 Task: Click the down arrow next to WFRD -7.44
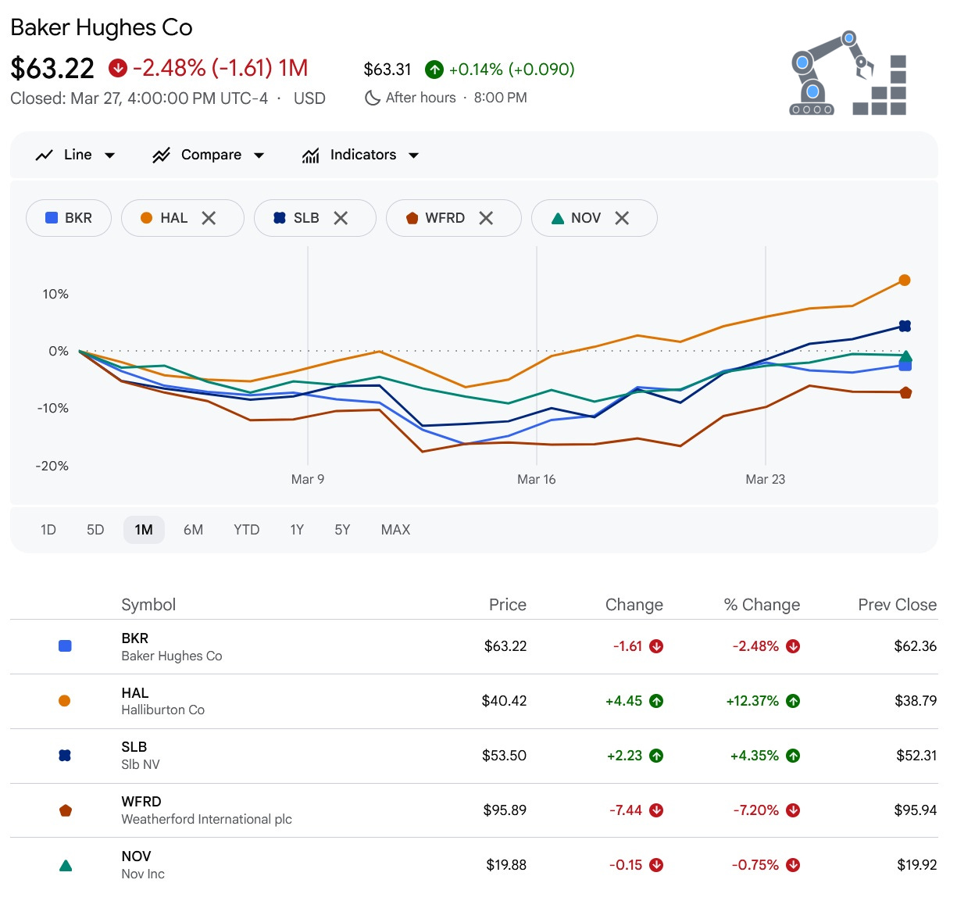[x=656, y=810]
